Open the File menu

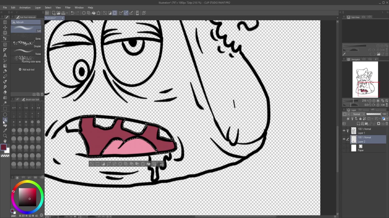(x=5, y=7)
